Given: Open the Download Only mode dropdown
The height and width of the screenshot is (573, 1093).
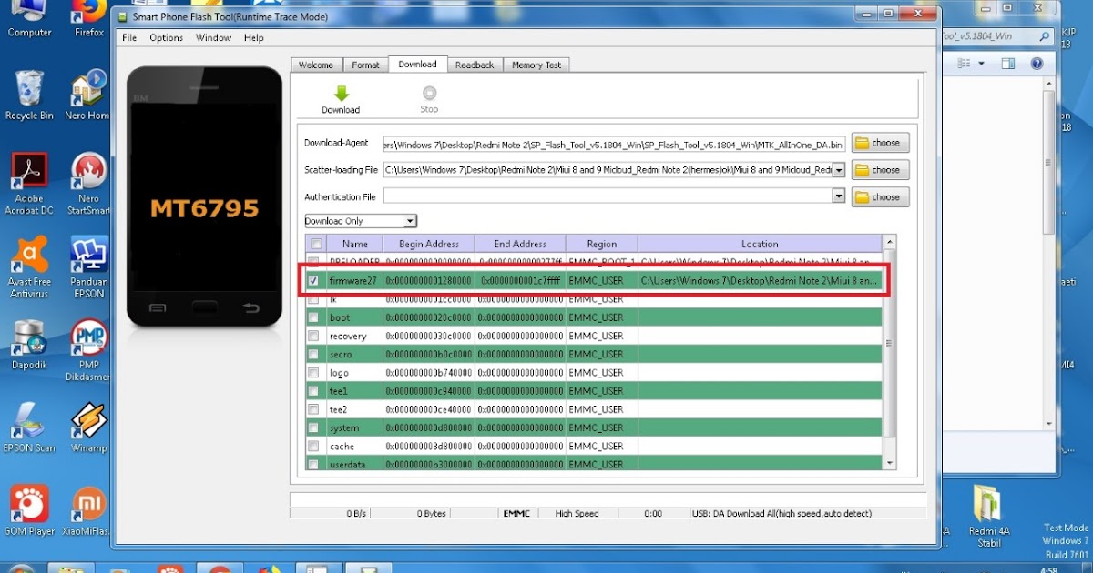Looking at the screenshot, I should pyautogui.click(x=361, y=221).
